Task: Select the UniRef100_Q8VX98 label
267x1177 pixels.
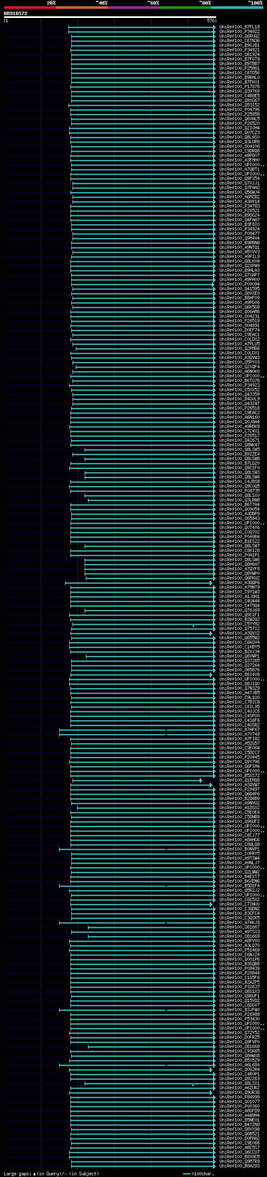Action: pyautogui.click(x=239, y=1129)
